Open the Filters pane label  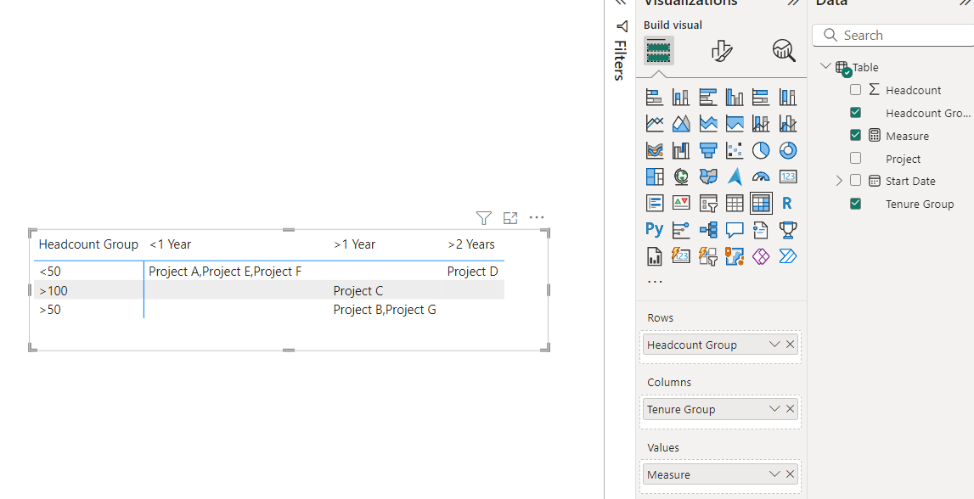(x=620, y=61)
